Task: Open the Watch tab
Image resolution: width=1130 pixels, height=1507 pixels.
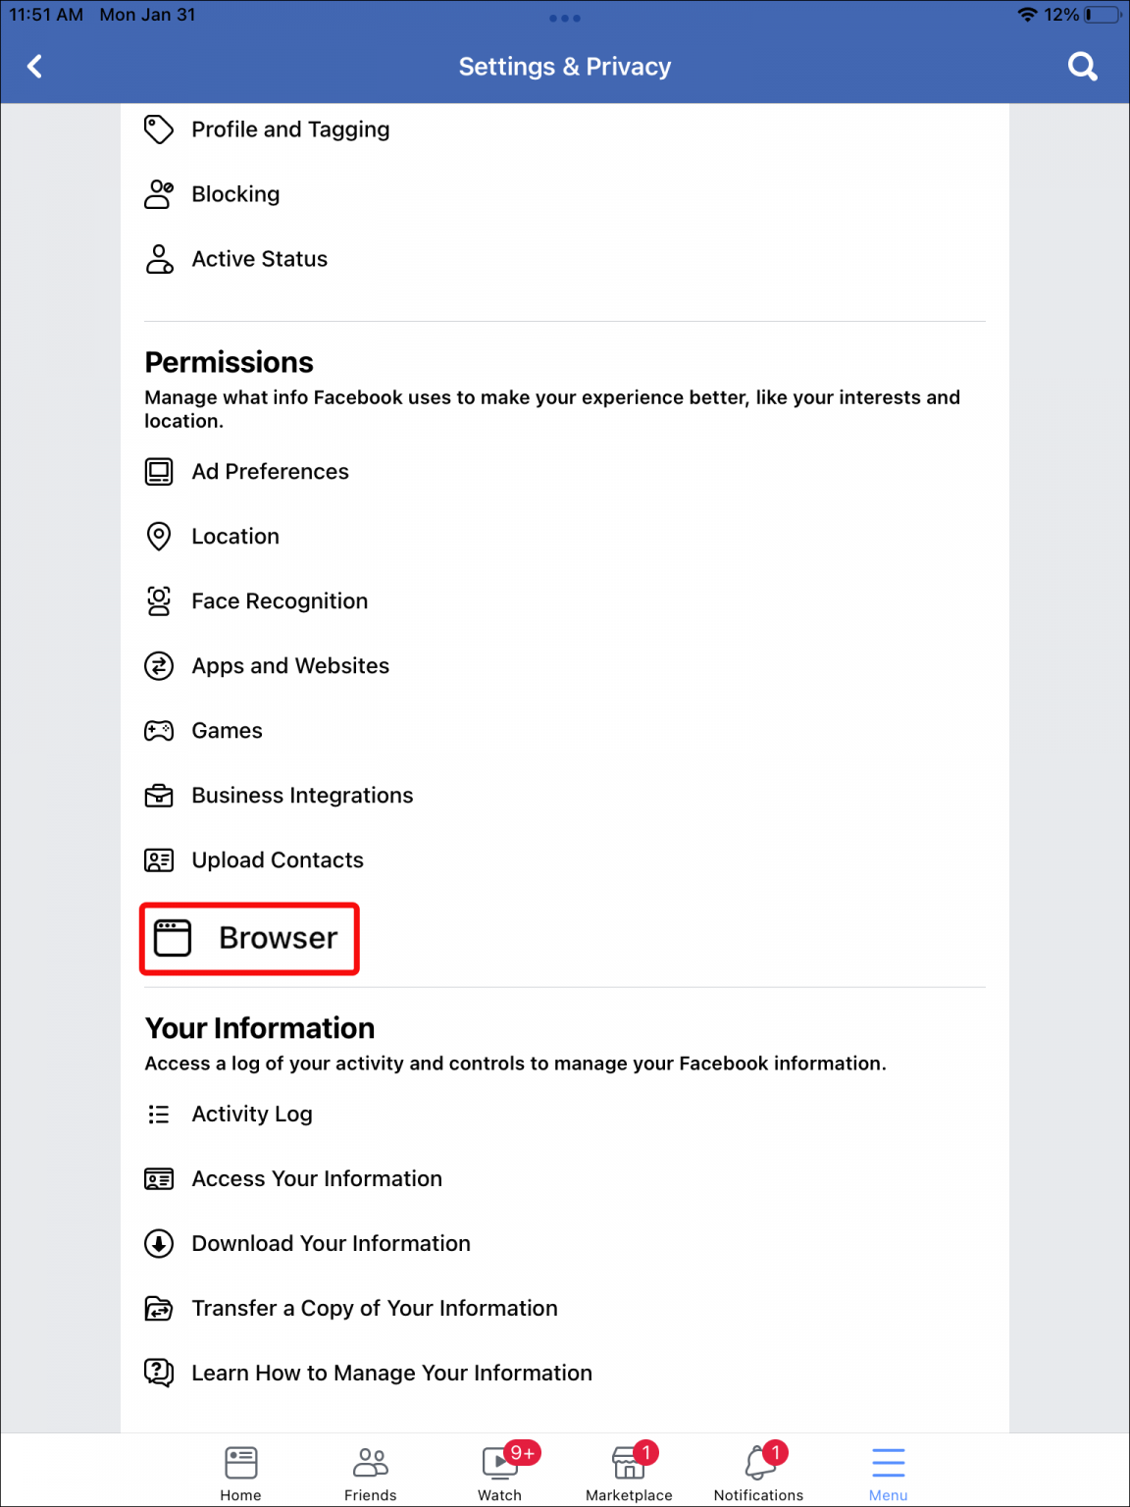Action: point(499,1469)
